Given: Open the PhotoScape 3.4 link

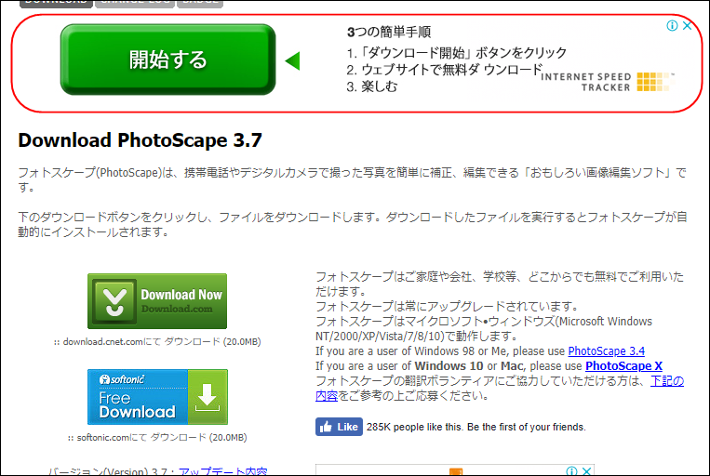Looking at the screenshot, I should pyautogui.click(x=607, y=351).
